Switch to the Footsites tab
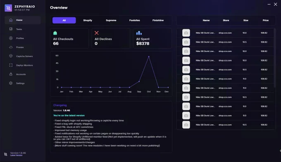The height and width of the screenshot is (162, 281). [x=135, y=20]
